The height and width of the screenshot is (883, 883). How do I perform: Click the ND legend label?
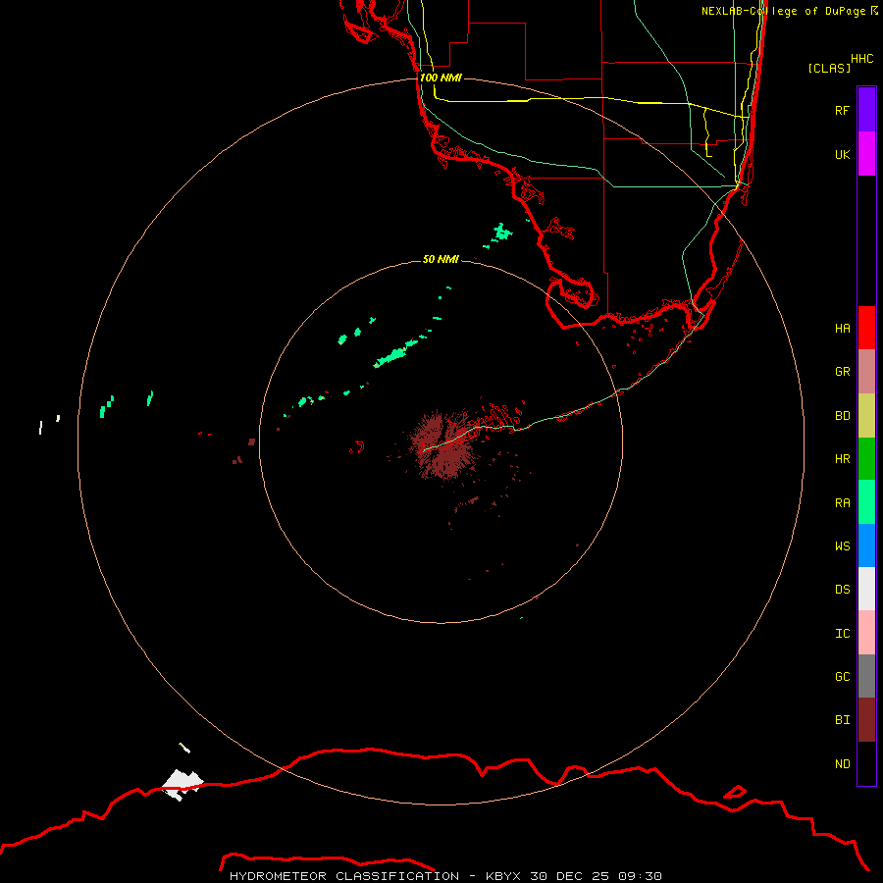pos(842,764)
